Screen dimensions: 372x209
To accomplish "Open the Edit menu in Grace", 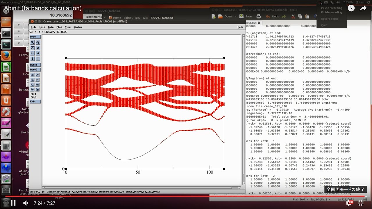I will point(42,27).
